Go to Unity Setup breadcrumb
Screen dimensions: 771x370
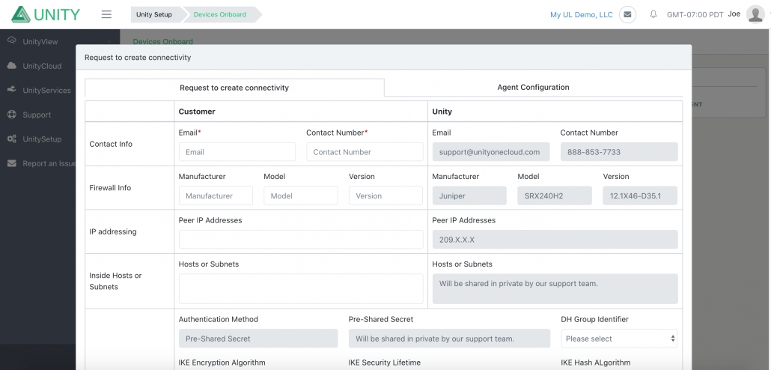[154, 14]
